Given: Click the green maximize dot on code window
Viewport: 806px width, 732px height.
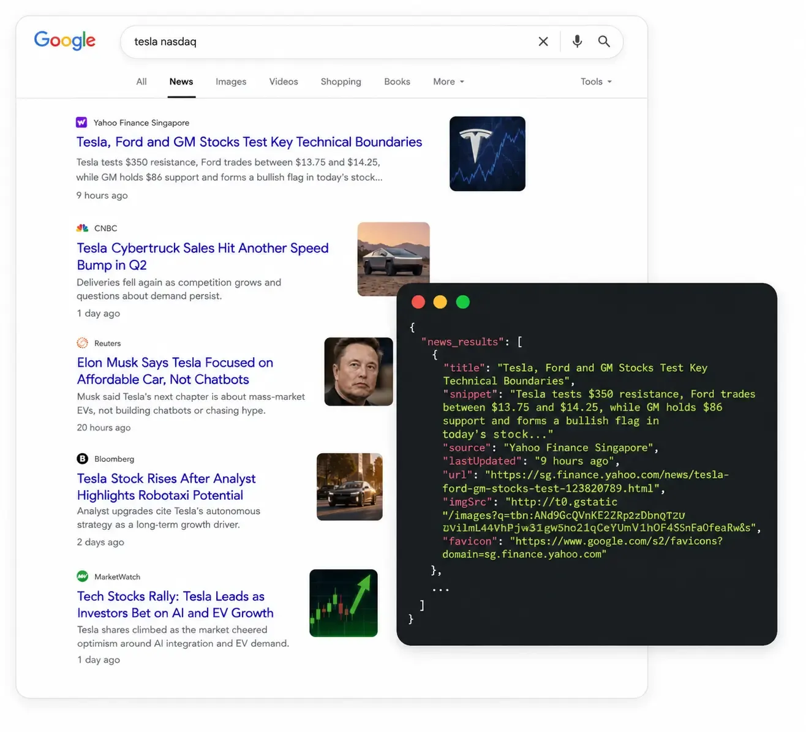Looking at the screenshot, I should click(x=463, y=302).
